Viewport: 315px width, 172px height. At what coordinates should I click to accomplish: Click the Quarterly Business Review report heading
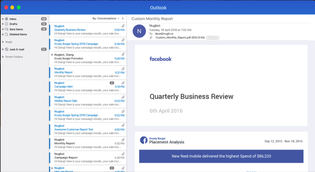[191, 96]
